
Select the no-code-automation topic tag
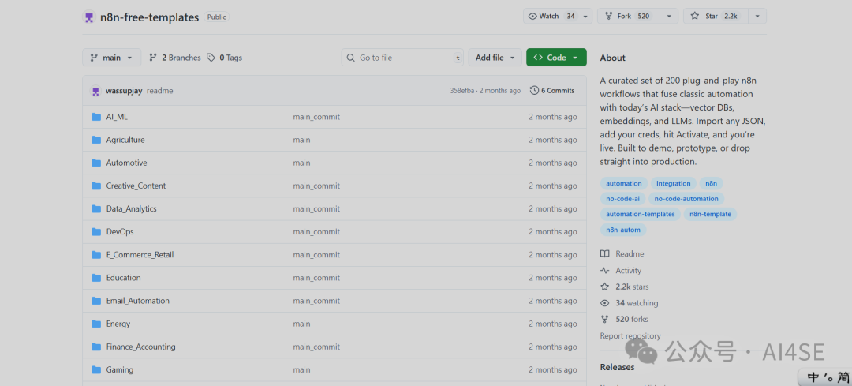click(686, 199)
